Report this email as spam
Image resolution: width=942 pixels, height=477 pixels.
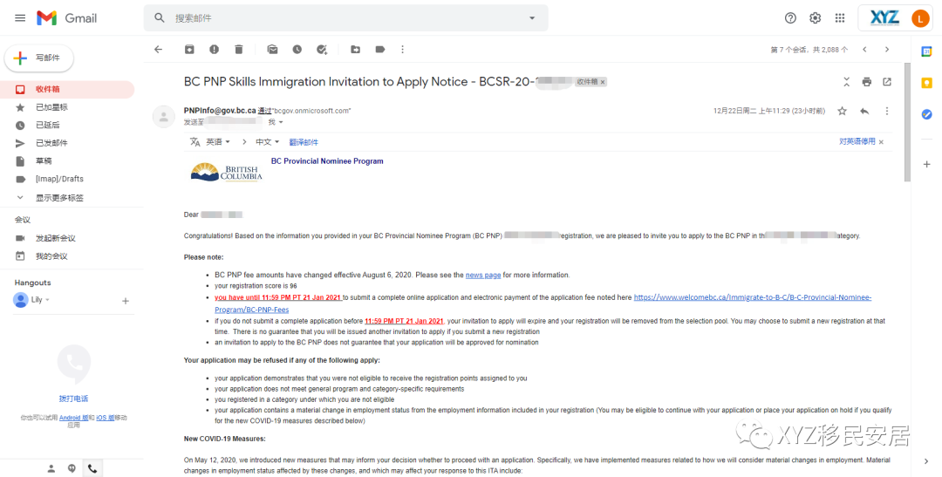(x=214, y=49)
